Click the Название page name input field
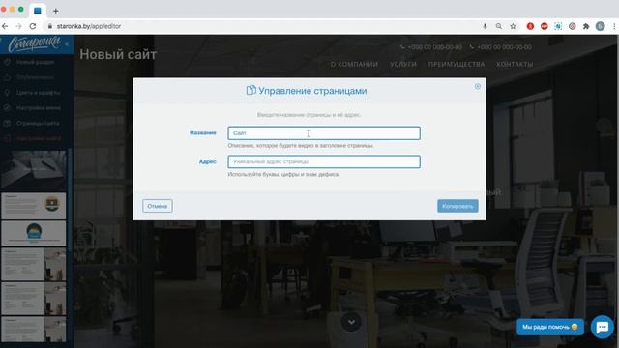 coord(324,133)
